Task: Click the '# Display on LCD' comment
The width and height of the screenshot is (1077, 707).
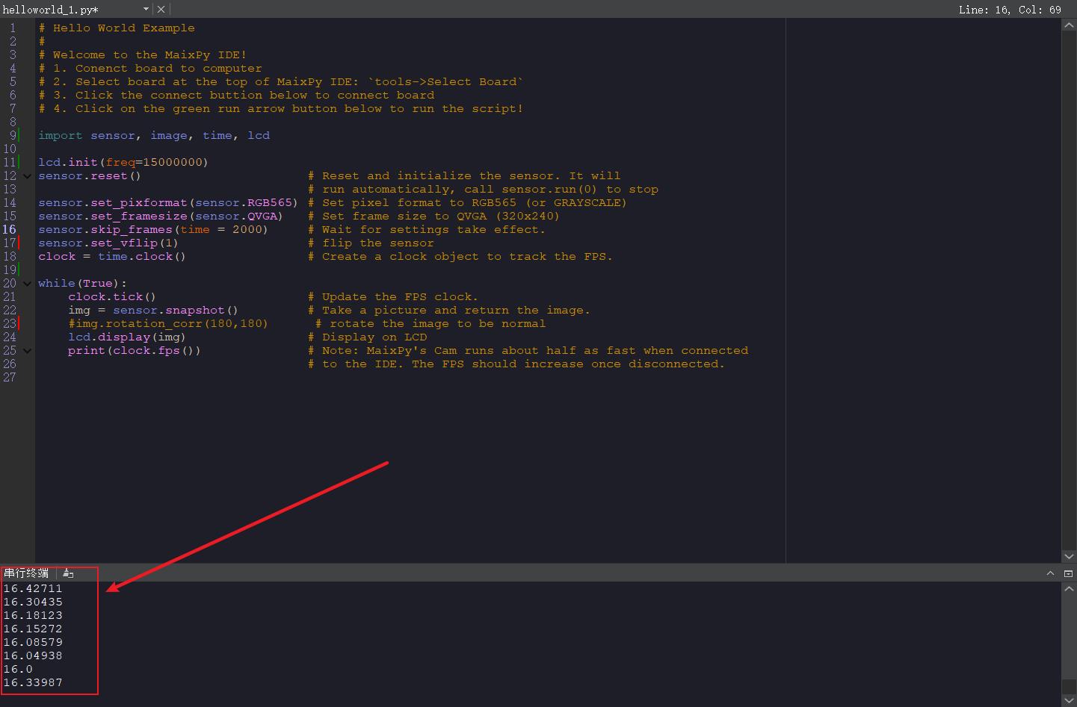Action: click(x=367, y=337)
